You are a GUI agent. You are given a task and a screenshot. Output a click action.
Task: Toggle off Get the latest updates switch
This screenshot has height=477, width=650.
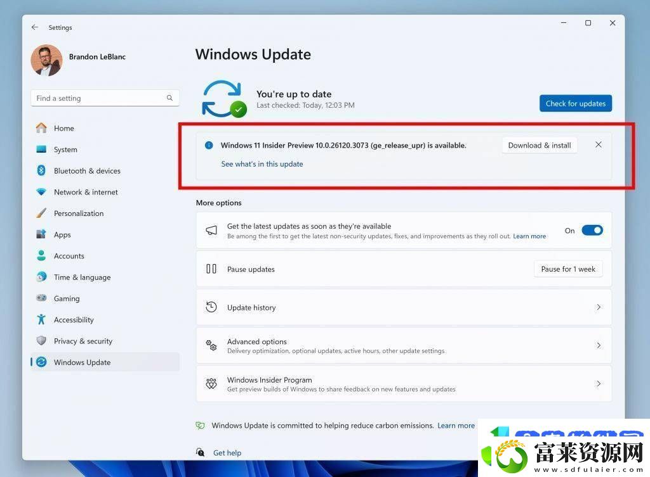(592, 231)
